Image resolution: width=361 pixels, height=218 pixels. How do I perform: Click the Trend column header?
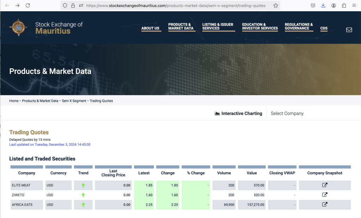tap(83, 173)
